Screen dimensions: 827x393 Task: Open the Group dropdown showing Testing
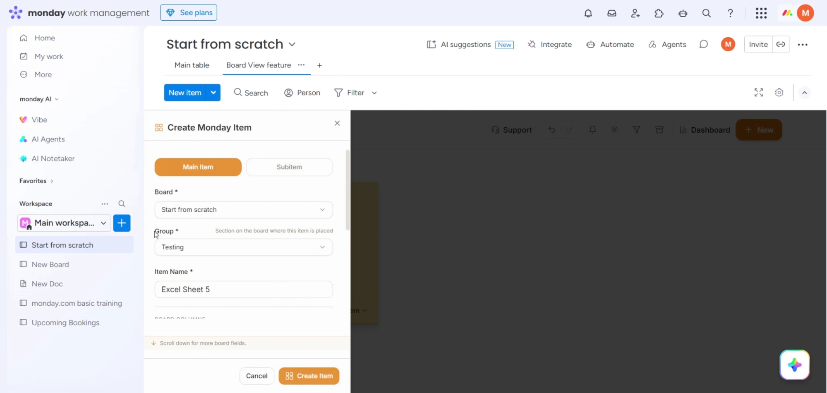[244, 247]
